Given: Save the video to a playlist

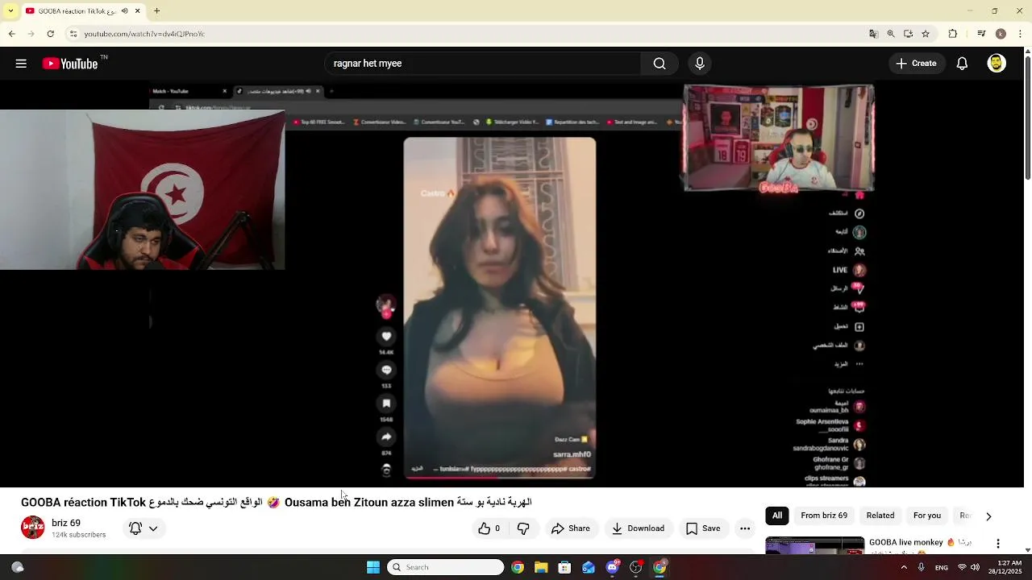Looking at the screenshot, I should tap(702, 528).
